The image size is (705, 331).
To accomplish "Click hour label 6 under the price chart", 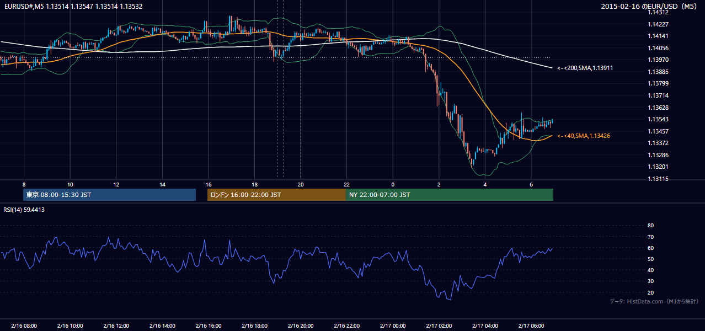I will click(531, 184).
